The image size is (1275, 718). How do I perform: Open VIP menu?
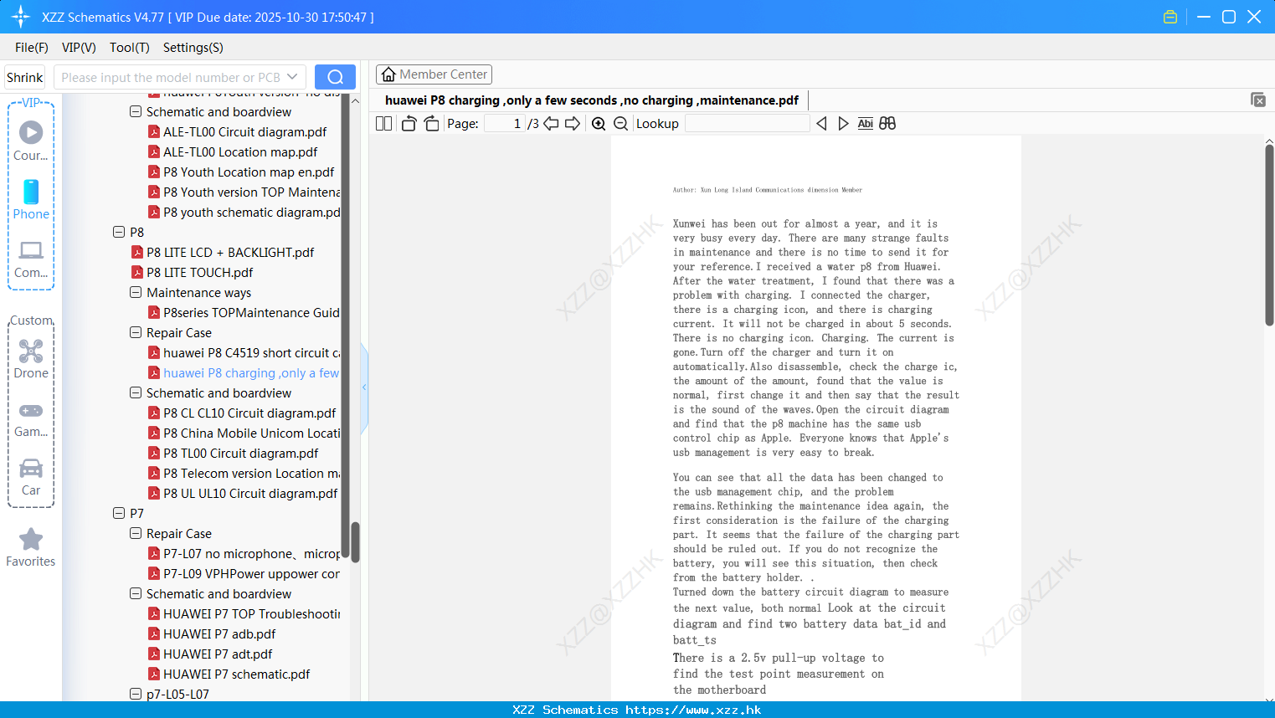click(x=79, y=48)
